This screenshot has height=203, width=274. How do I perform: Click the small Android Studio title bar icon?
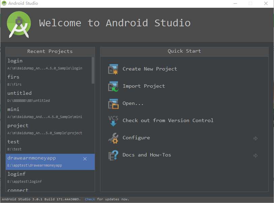(x=4, y=3)
